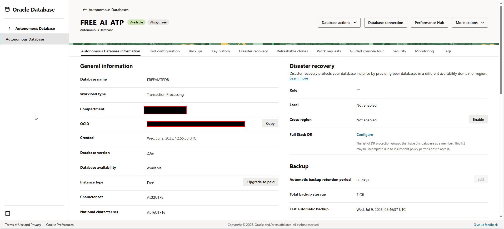Switch to the Security tab
Image resolution: width=504 pixels, height=229 pixels.
[399, 51]
